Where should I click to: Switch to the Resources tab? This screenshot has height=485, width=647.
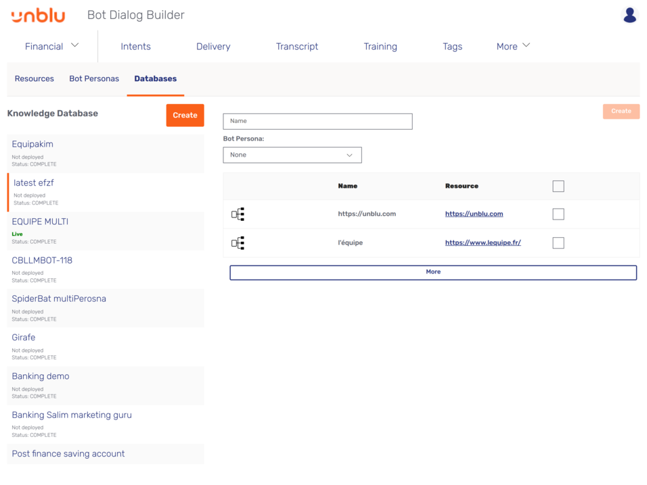click(x=34, y=78)
